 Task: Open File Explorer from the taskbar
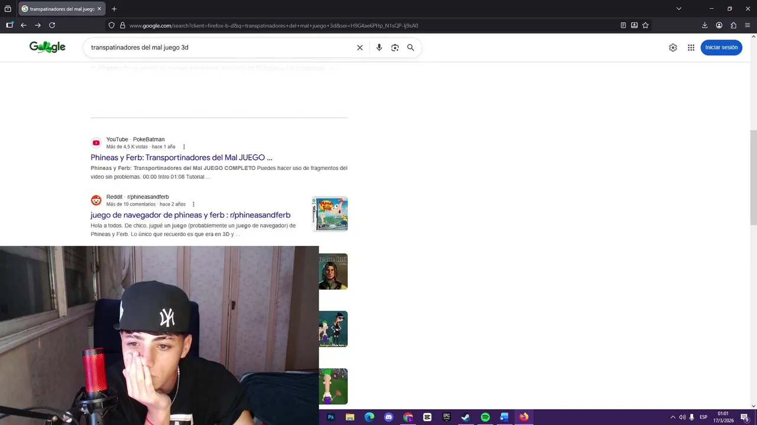coord(350,417)
